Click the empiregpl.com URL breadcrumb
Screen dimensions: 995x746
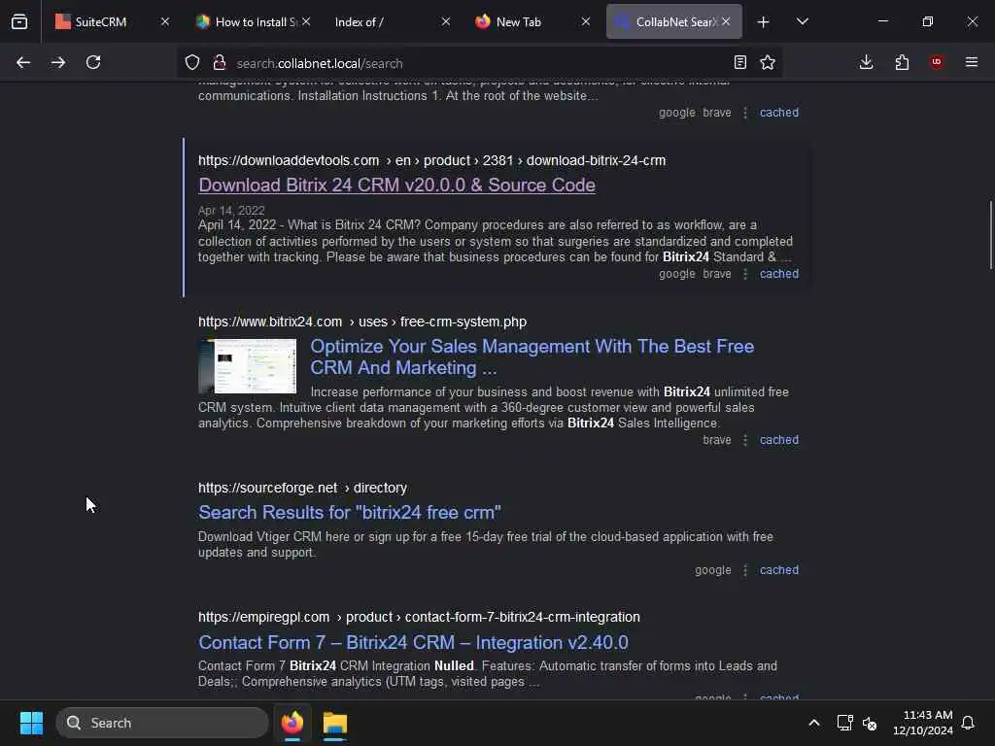[419, 617]
